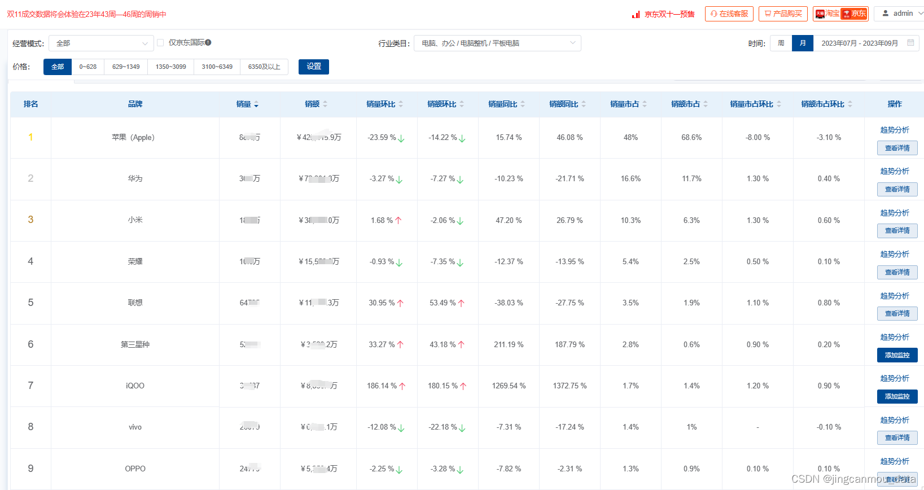
Task: Select price range 6350及以上
Action: [x=264, y=67]
